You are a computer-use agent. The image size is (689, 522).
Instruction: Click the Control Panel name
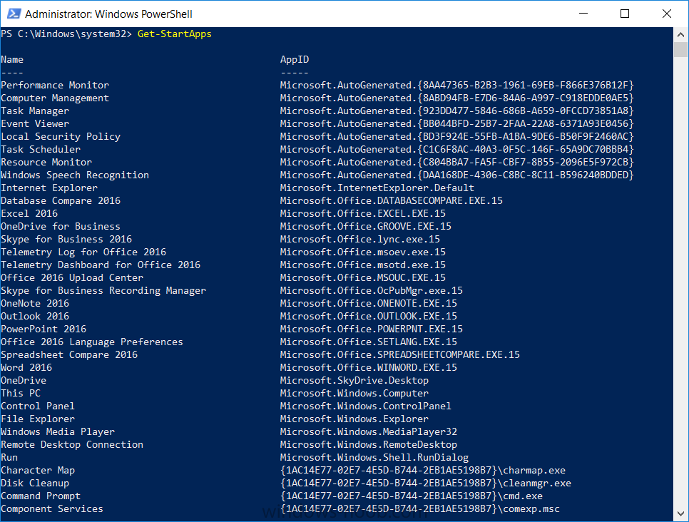point(38,406)
